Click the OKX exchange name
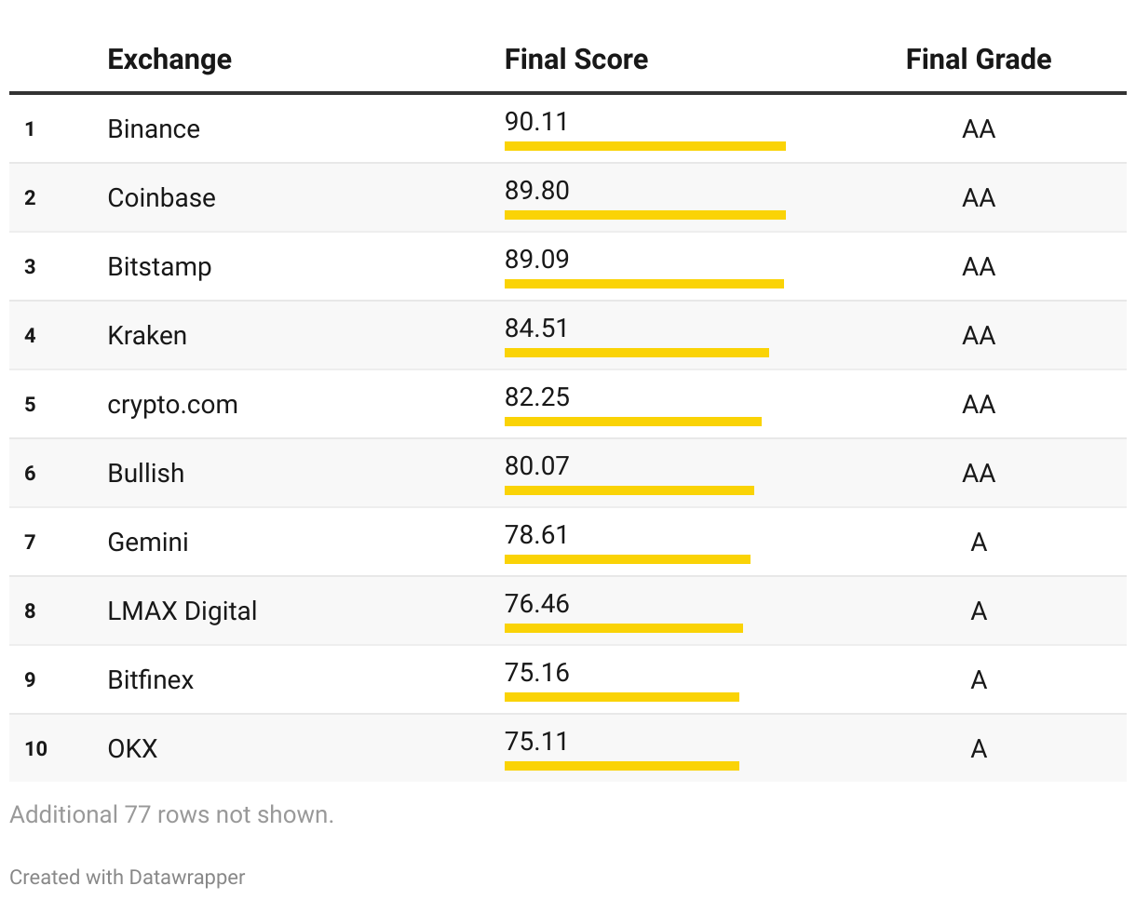The image size is (1136, 899). click(132, 748)
